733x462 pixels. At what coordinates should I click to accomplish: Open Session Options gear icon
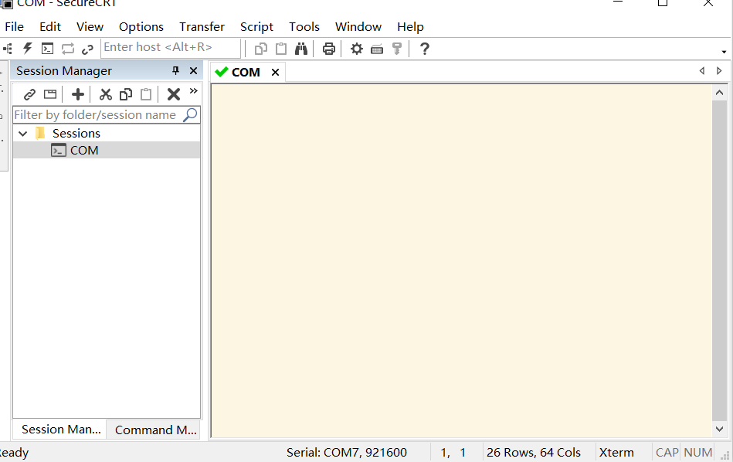tap(356, 49)
